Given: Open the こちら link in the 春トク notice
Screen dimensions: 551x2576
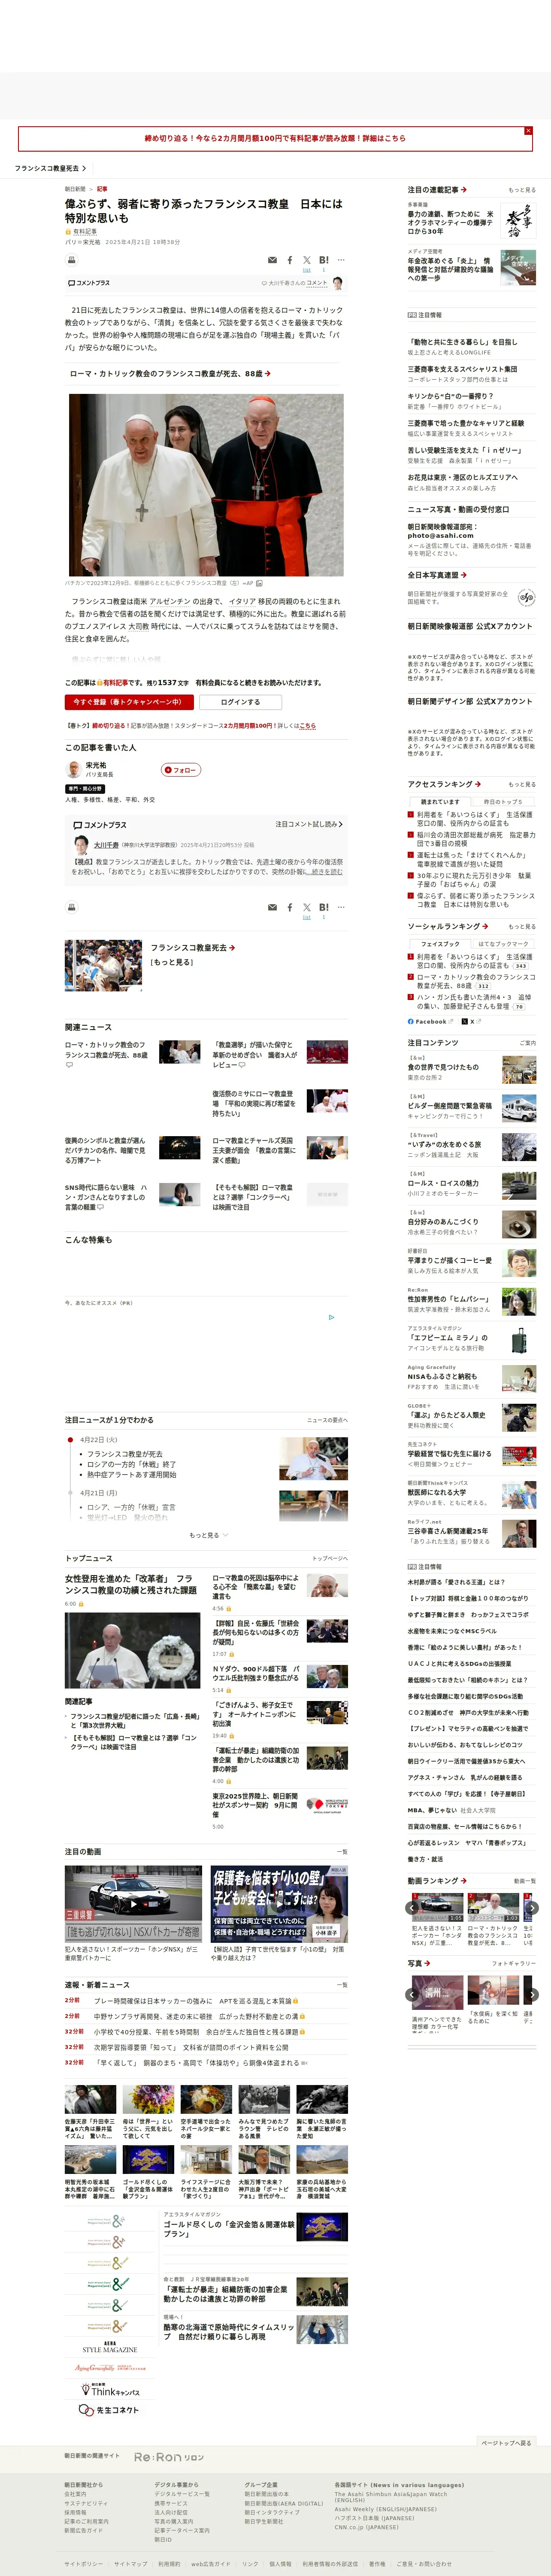Looking at the screenshot, I should [x=307, y=726].
